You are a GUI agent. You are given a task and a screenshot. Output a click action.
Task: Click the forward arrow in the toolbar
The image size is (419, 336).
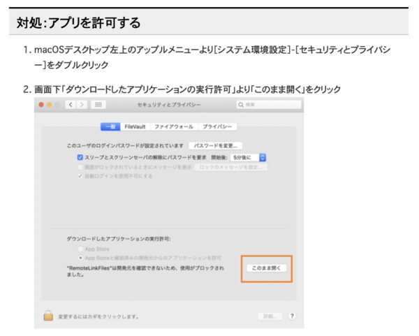coord(82,105)
